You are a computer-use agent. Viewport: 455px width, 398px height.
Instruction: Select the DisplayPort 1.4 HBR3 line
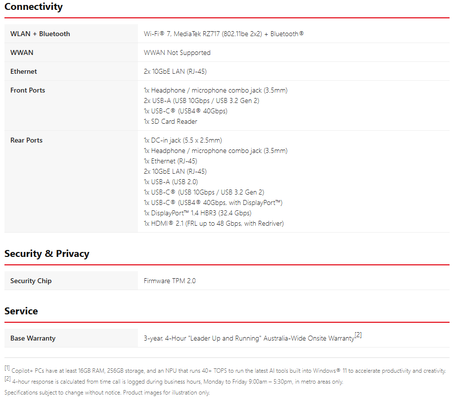[x=197, y=213]
